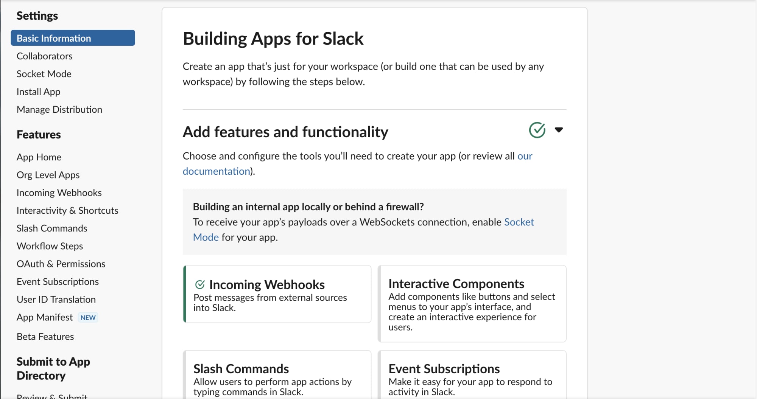The width and height of the screenshot is (757, 399).
Task: Open Beta Features in the sidebar
Action: pyautogui.click(x=45, y=337)
